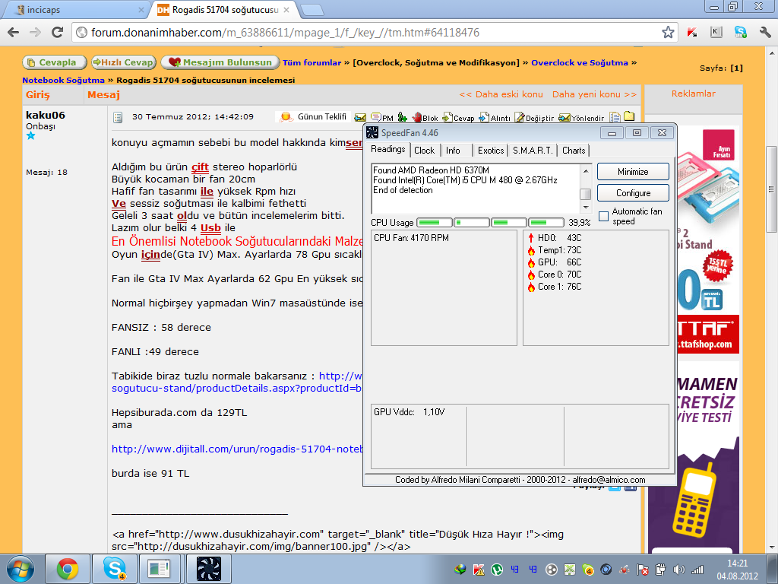Switch to SpeedFan Readings tab
The height and width of the screenshot is (584, 778).
tap(388, 150)
